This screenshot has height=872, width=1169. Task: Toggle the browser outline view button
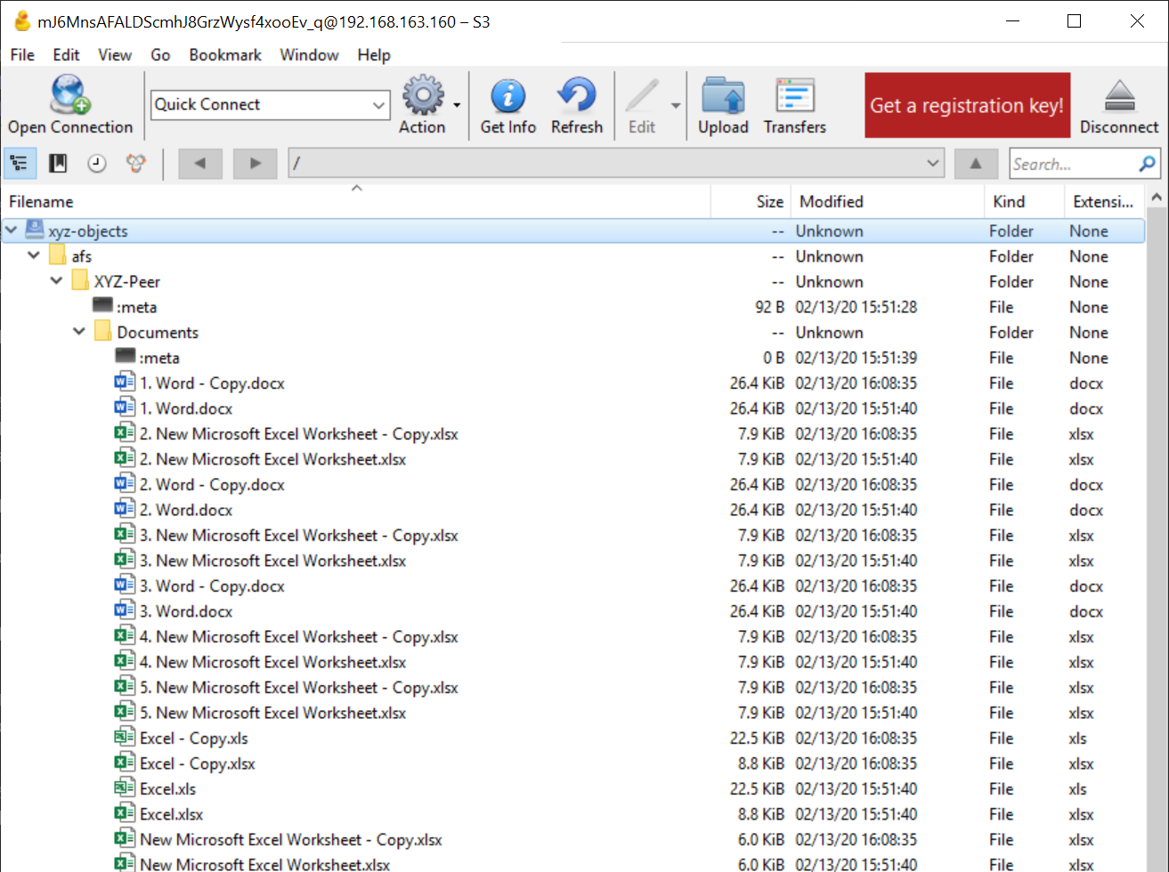point(20,164)
